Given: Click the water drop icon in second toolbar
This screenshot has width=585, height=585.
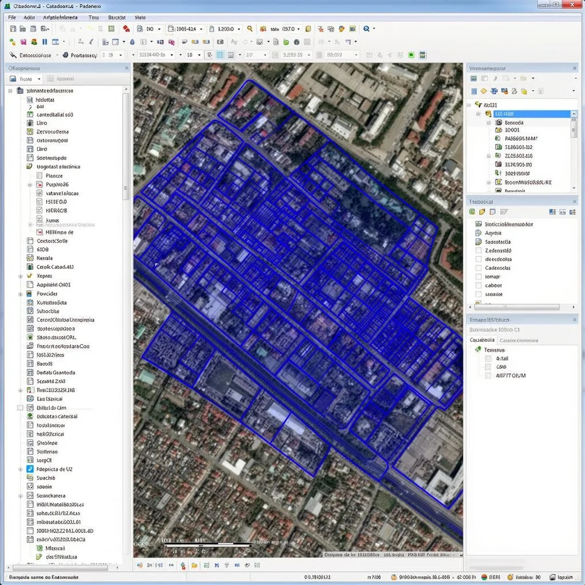Looking at the screenshot, I should click(x=132, y=42).
